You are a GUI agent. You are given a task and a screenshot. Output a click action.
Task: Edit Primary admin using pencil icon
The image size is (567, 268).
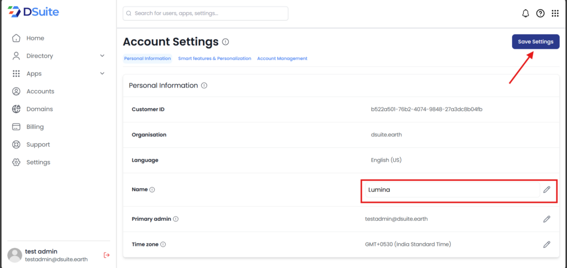[x=547, y=219]
